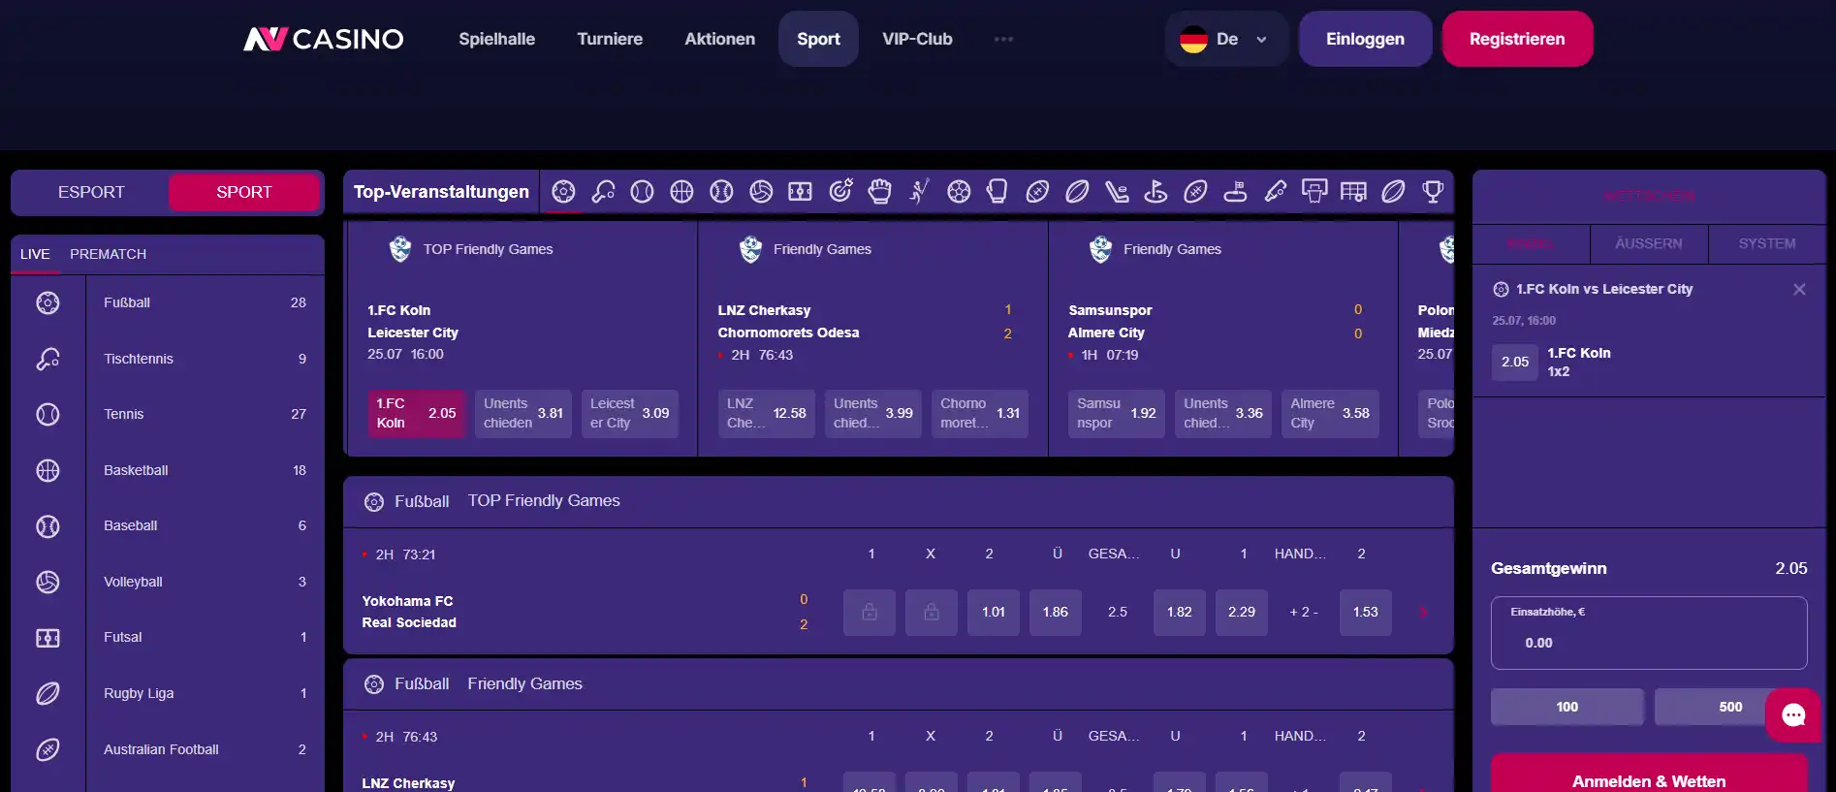1836x792 pixels.
Task: Open Aktionen menu item
Action: (719, 39)
